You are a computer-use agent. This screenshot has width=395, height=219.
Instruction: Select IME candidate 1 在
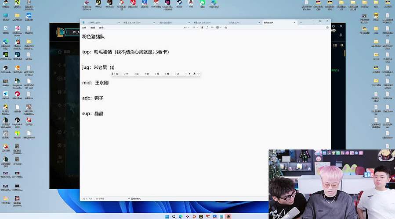pos(116,74)
